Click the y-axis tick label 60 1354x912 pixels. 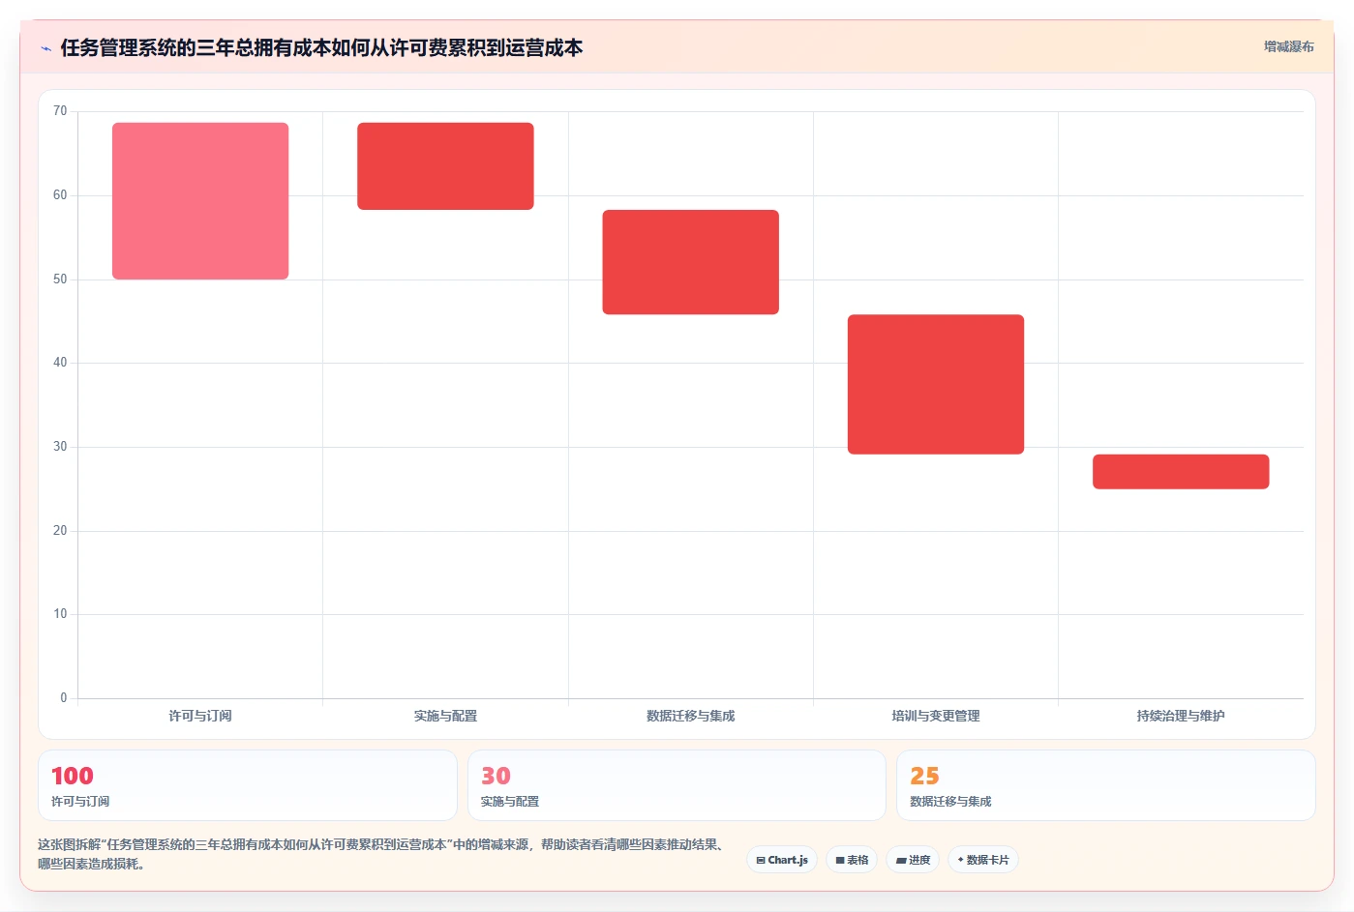pyautogui.click(x=60, y=195)
